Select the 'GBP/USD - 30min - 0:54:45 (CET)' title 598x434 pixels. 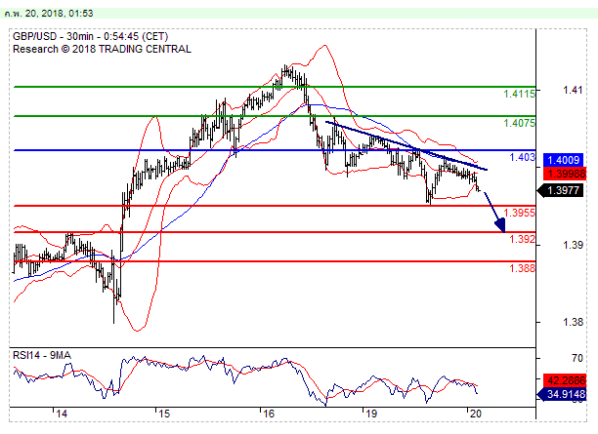click(x=91, y=36)
